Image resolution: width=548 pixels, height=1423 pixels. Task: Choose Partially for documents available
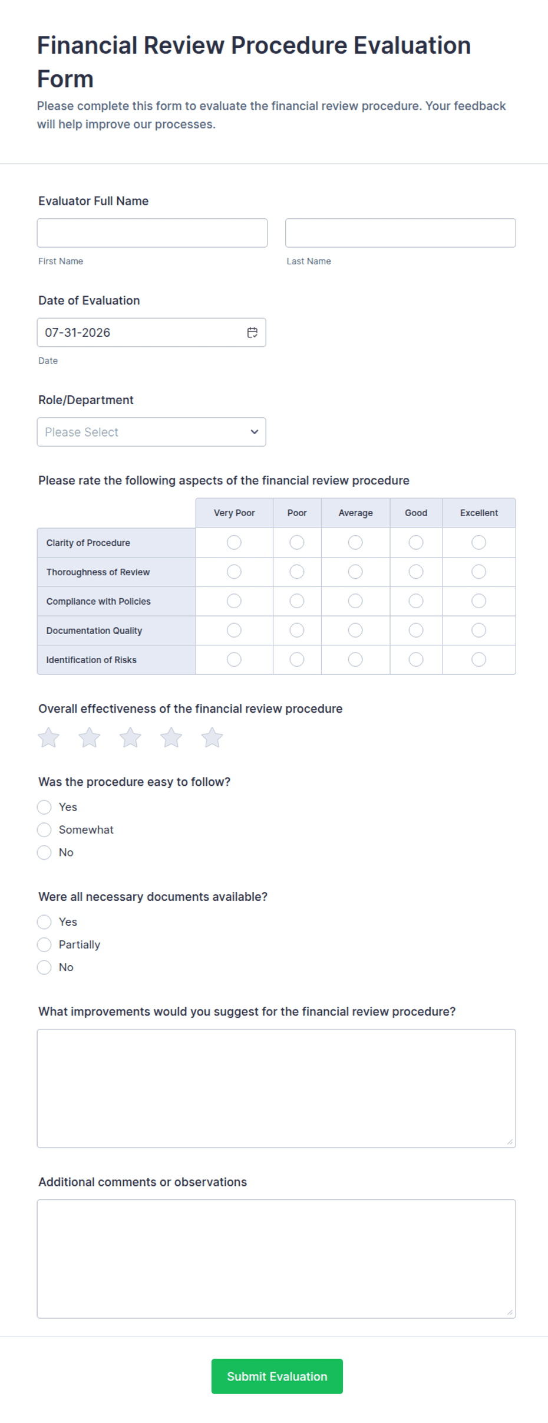pos(44,945)
